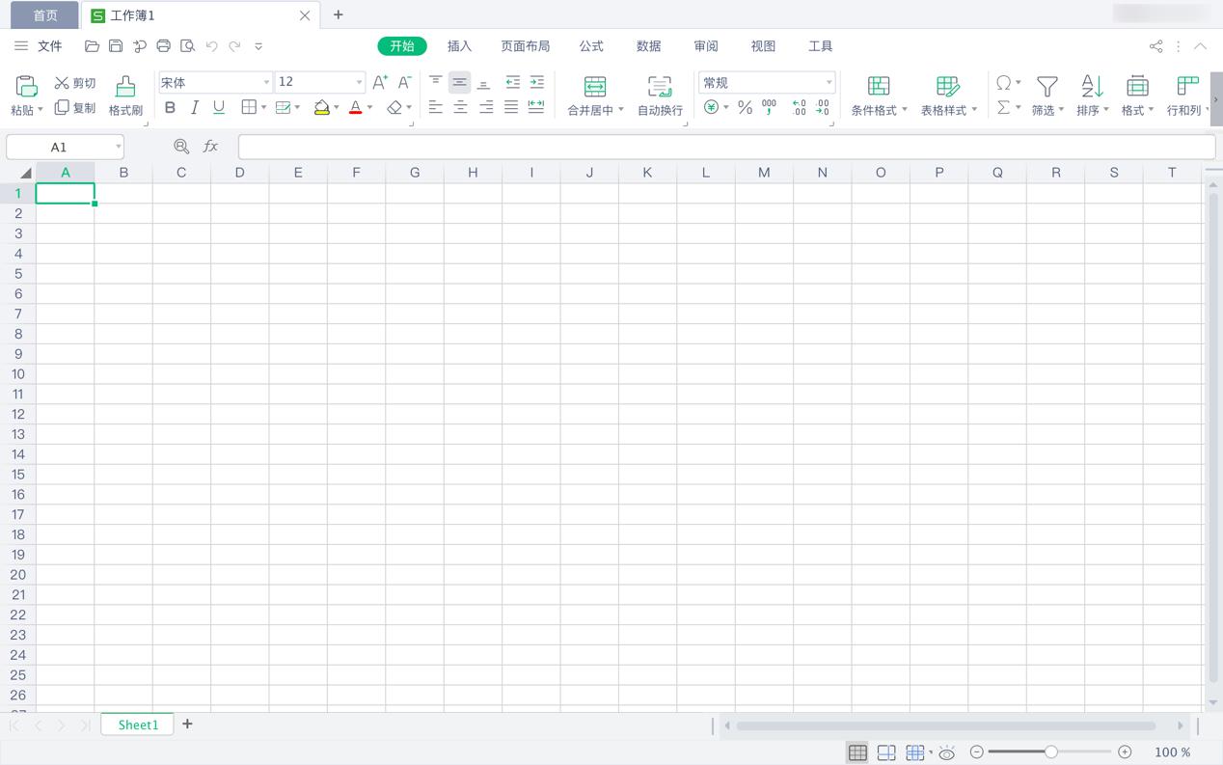
Task: Expand the quick access toolbar customize arrow
Action: click(x=258, y=46)
